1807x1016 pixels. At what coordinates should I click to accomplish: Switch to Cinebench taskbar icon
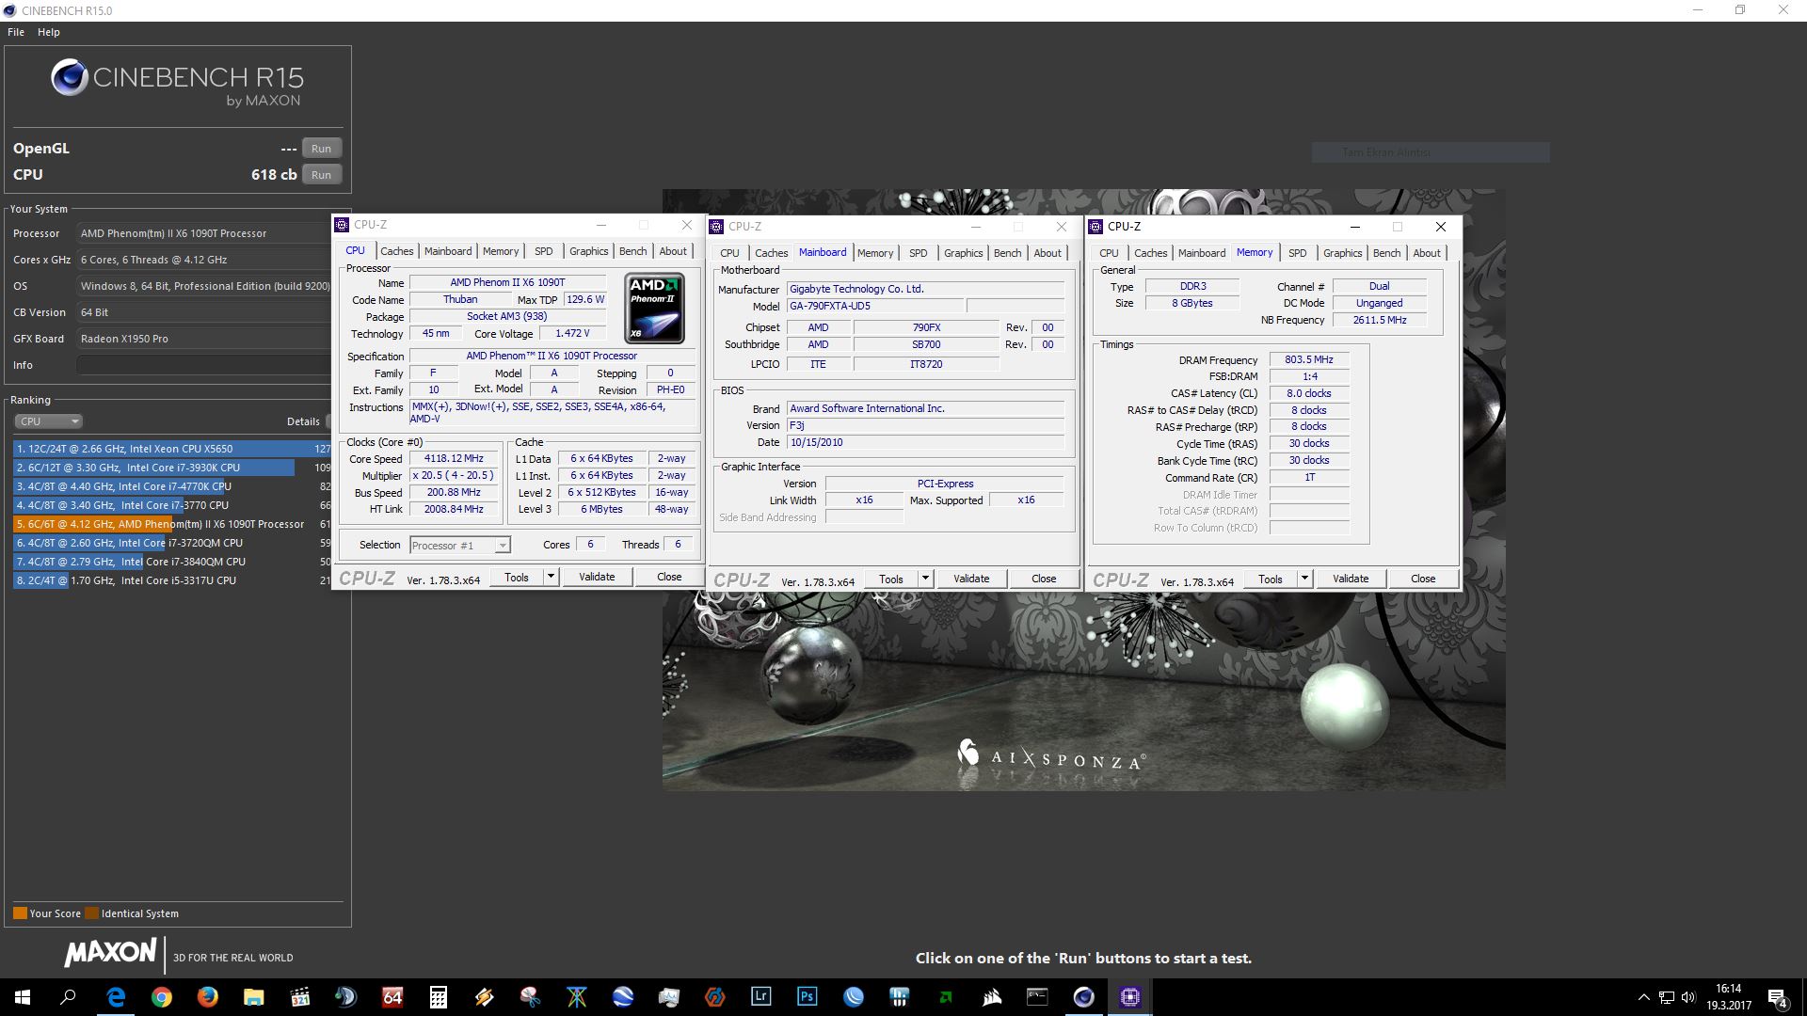tap(1084, 997)
